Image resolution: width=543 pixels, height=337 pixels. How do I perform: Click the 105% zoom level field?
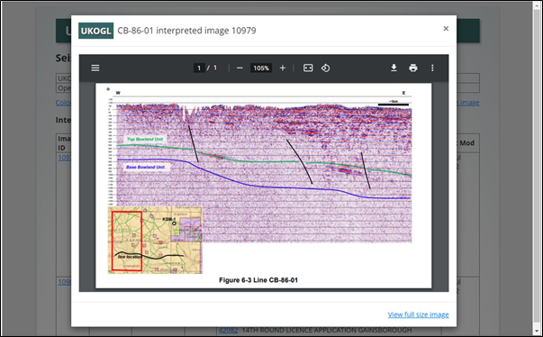coord(261,68)
